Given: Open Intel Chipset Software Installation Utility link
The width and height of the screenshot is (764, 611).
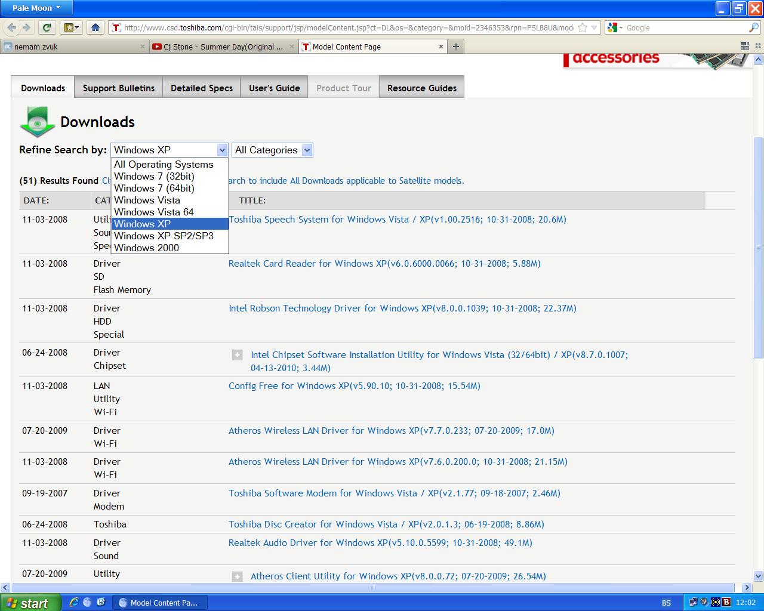Looking at the screenshot, I should tap(439, 362).
